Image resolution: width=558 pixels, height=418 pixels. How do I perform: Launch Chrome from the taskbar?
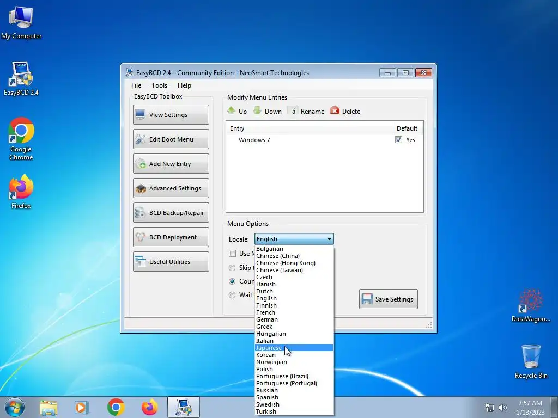pos(116,407)
